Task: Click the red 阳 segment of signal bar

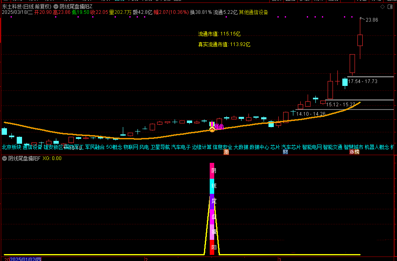Action: tap(212, 247)
